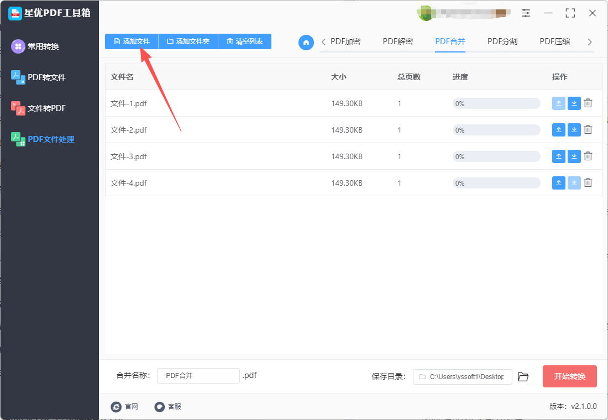Screen dimensions: 608x420
Task: Click the user account avatar
Action: pos(425,13)
